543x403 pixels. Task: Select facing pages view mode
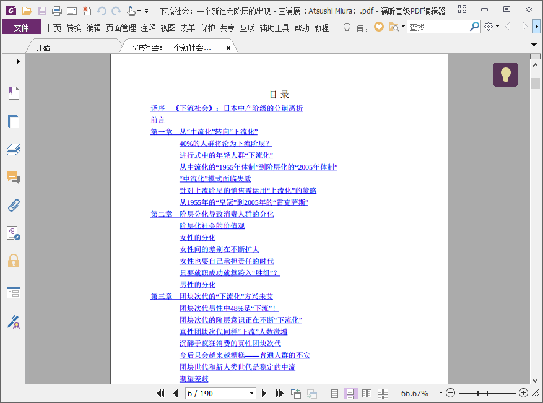pos(367,393)
